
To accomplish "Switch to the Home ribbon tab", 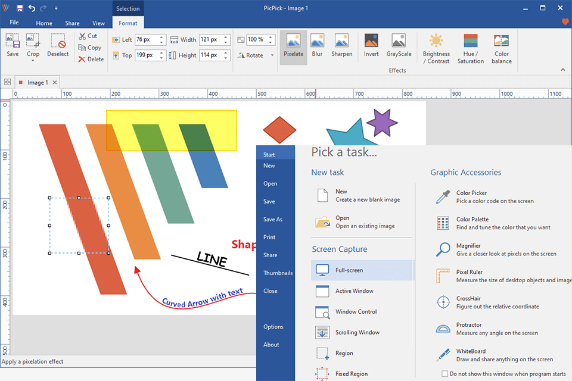I will (44, 23).
